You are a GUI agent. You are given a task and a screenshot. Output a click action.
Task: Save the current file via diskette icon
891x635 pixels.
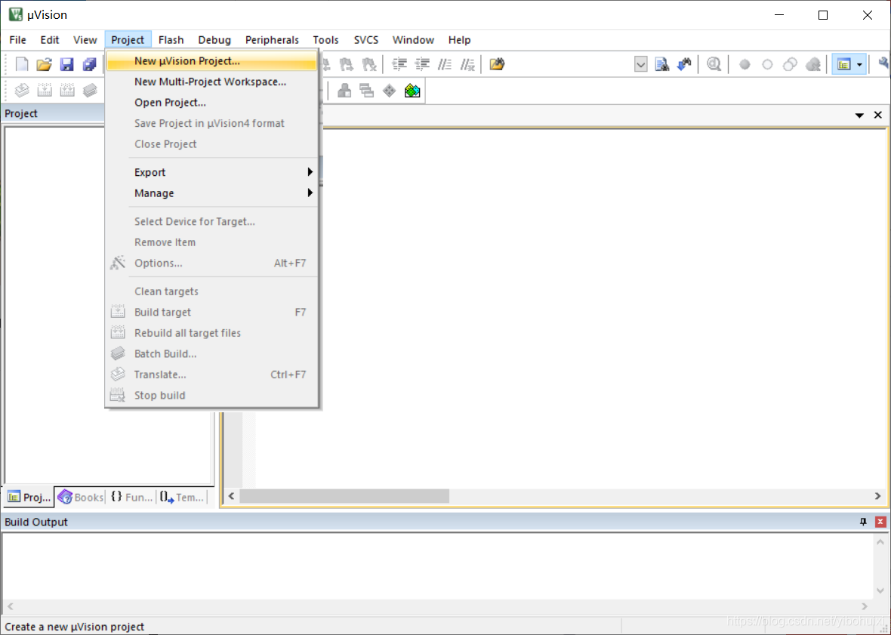67,64
